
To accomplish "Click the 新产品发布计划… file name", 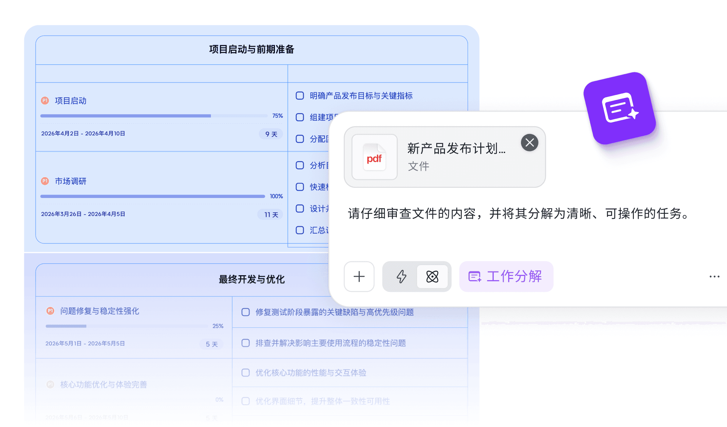I will tap(456, 149).
